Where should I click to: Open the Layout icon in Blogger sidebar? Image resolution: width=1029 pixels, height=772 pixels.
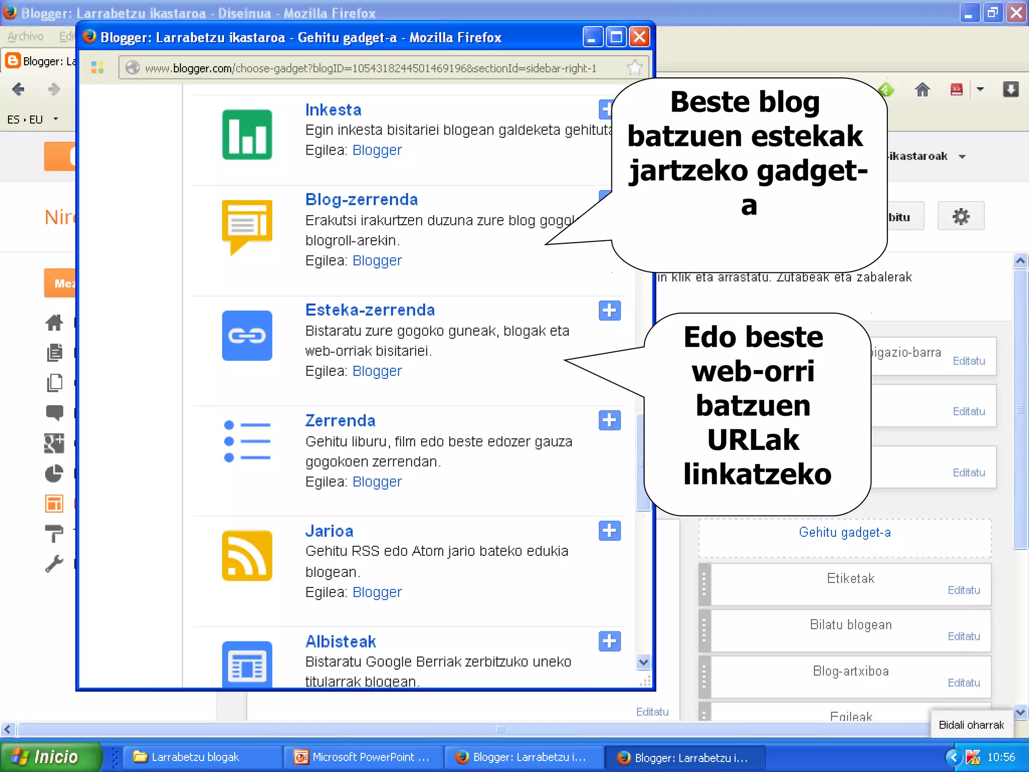(54, 503)
